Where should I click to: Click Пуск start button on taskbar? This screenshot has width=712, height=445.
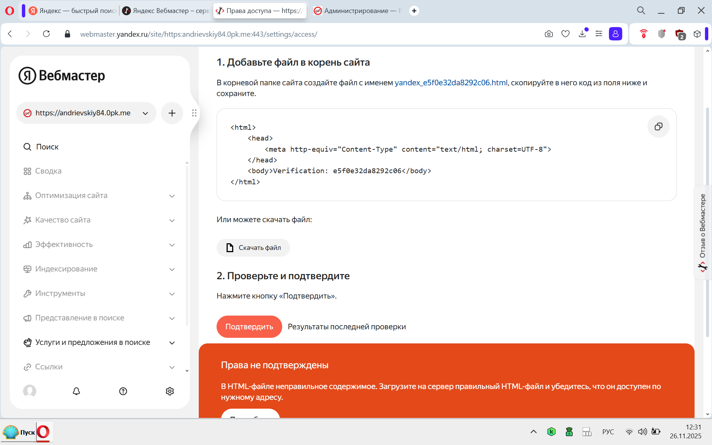coord(19,432)
